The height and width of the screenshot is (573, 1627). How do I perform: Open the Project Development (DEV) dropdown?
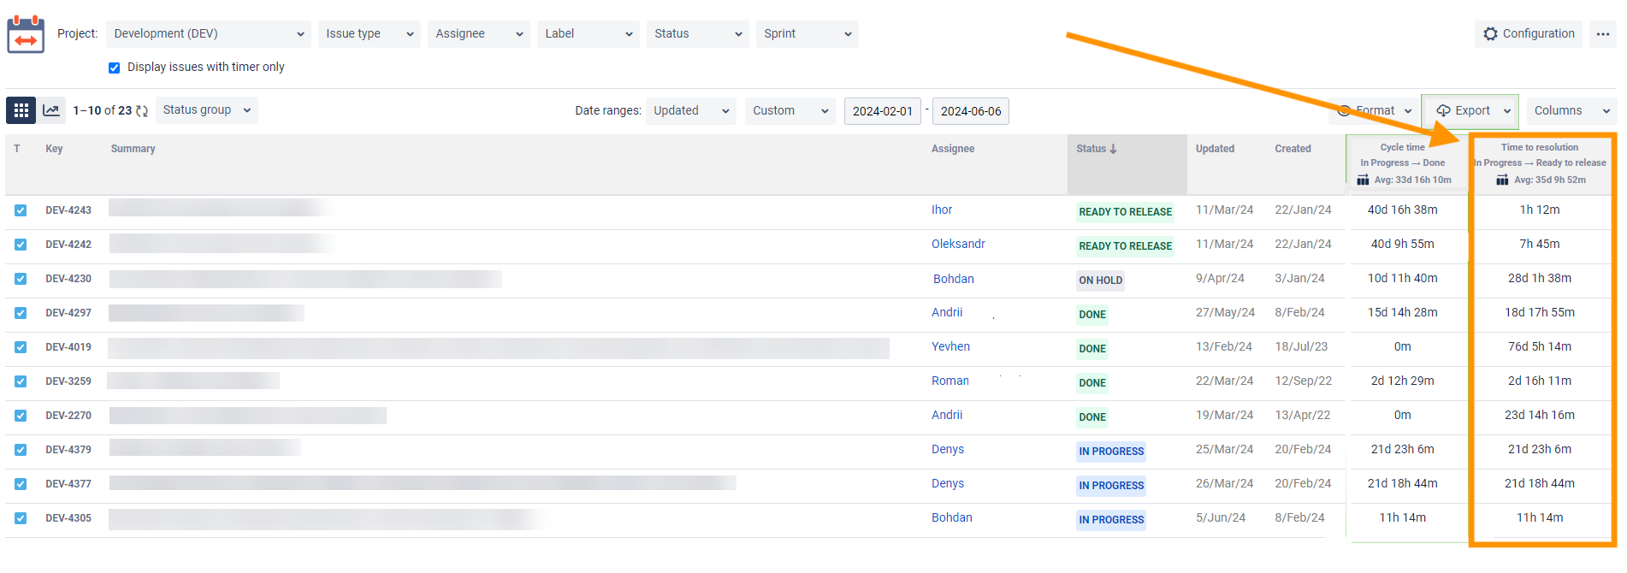point(209,34)
